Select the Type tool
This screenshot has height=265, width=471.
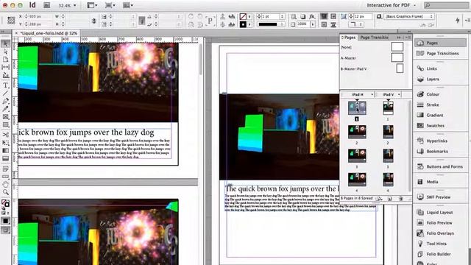[5, 85]
